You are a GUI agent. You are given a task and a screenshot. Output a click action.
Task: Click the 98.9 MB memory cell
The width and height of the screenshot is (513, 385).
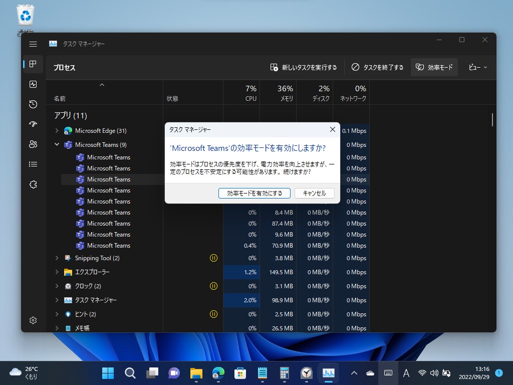click(278, 300)
